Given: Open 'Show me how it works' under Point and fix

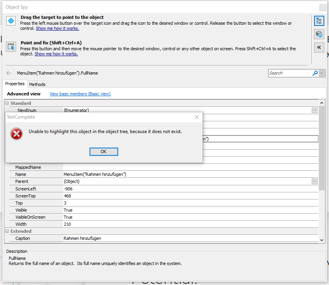Looking at the screenshot, I should coord(56,54).
